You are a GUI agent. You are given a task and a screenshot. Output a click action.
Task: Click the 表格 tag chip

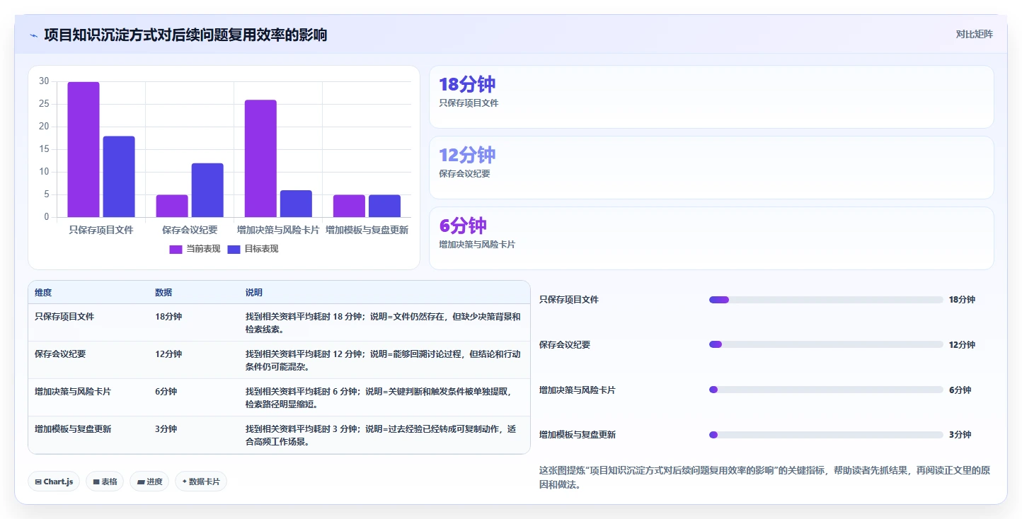click(105, 482)
